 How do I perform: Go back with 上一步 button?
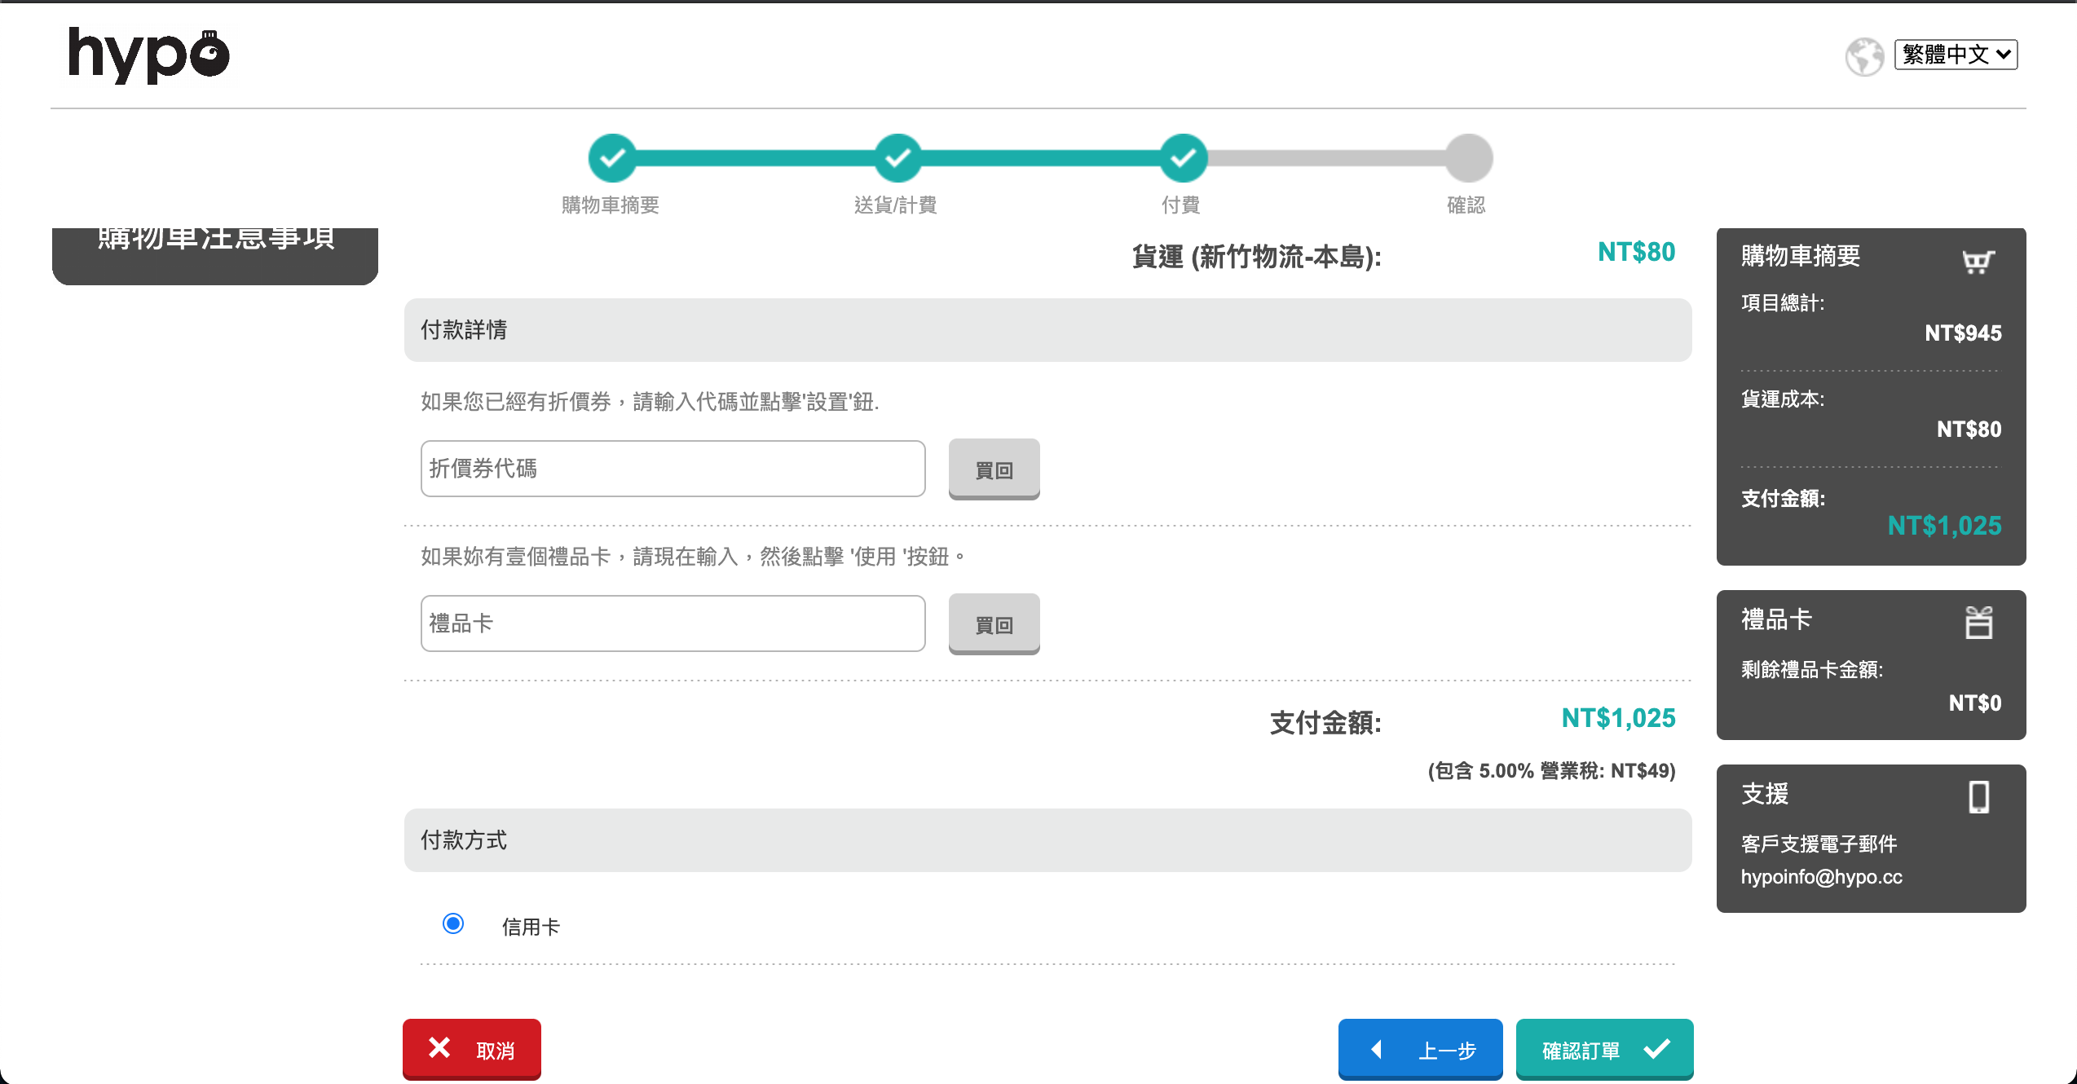click(1420, 1050)
